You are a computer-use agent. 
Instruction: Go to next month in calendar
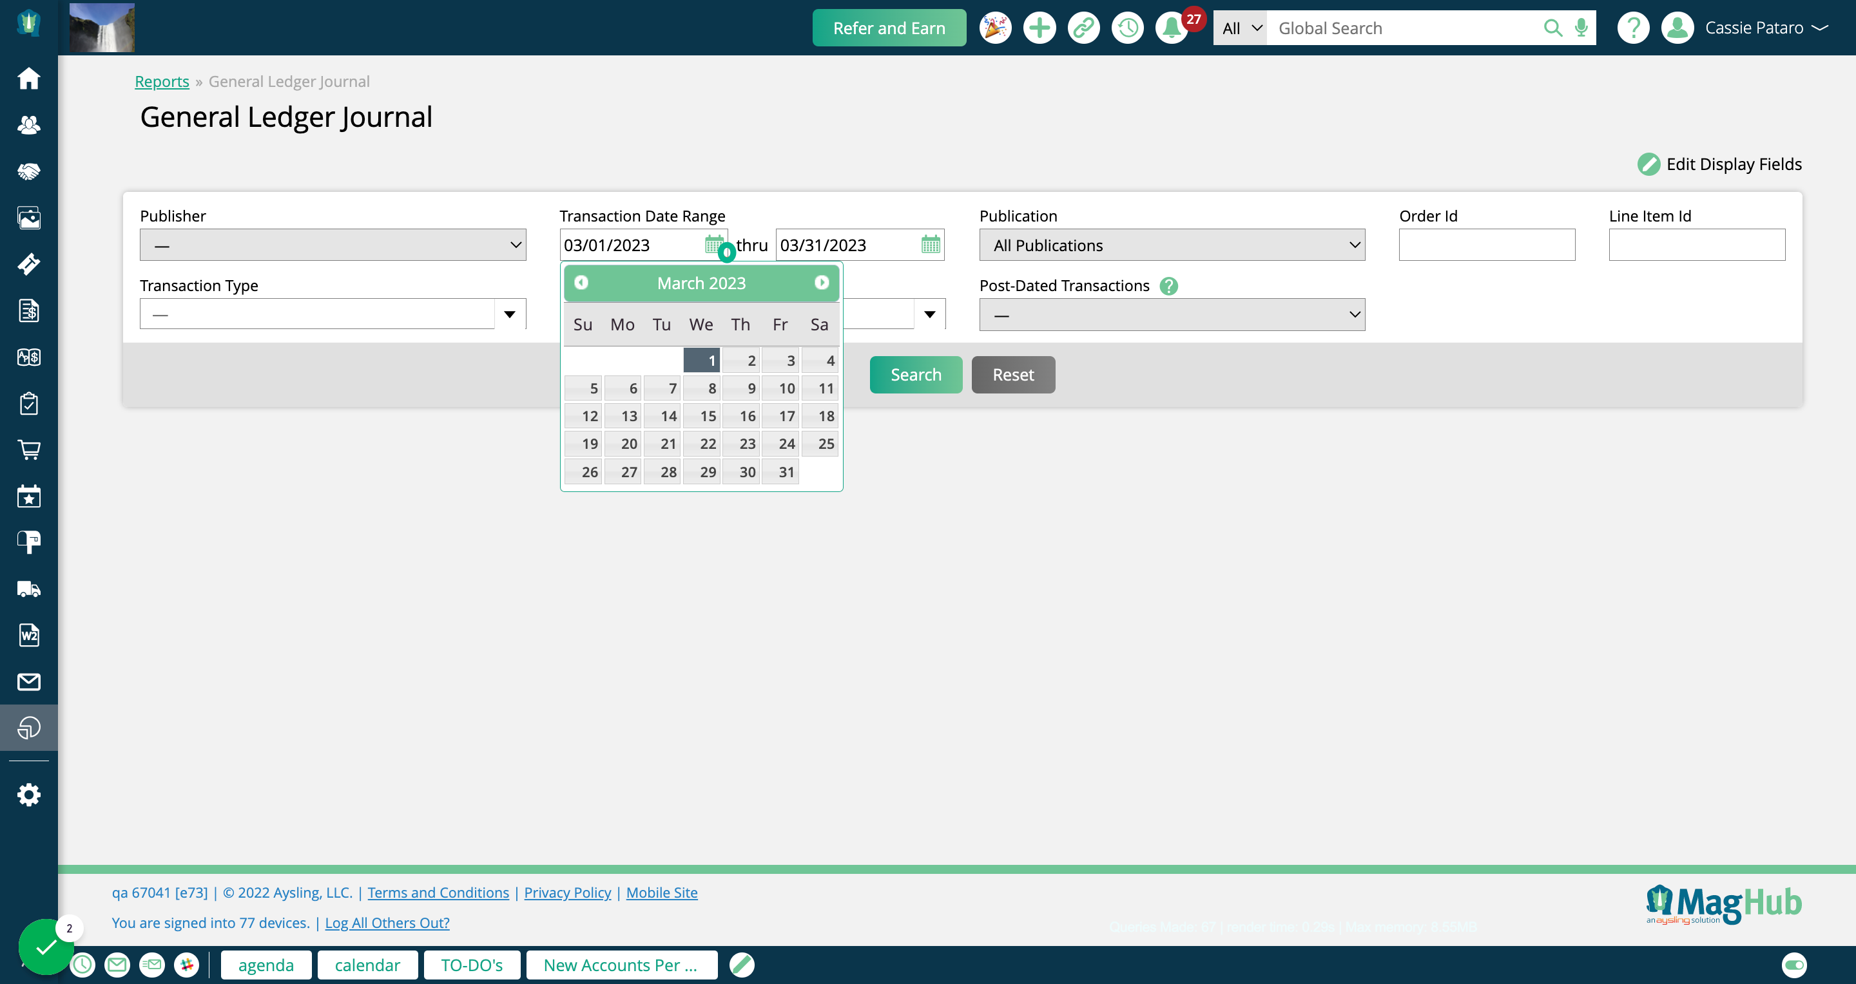tap(822, 283)
